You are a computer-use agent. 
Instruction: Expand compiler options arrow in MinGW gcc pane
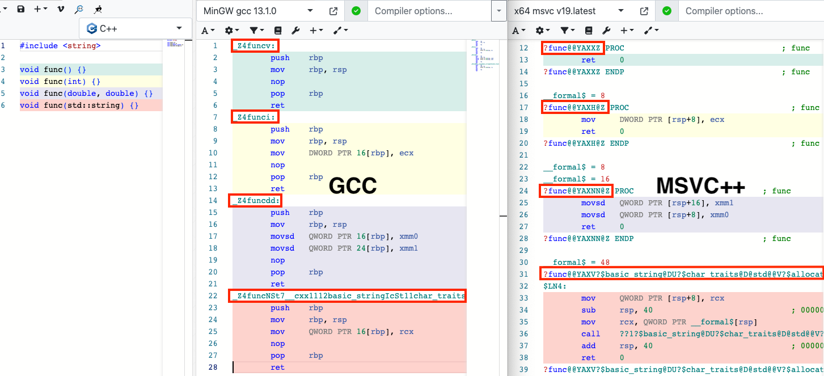click(498, 11)
